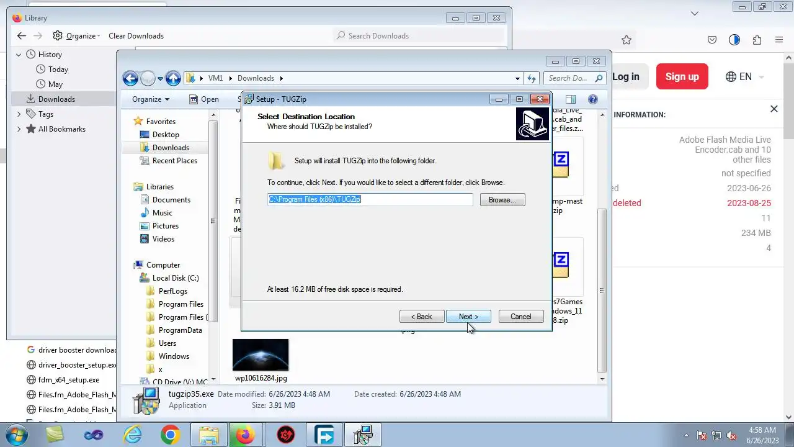Open the Free Download Manager taskbar icon
The image size is (794, 447).
(324, 435)
